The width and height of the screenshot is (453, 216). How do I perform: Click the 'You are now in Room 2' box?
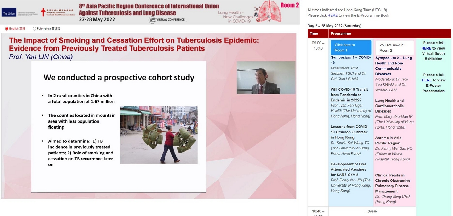click(394, 47)
